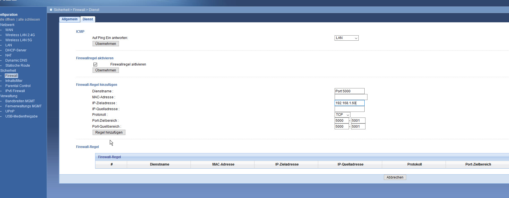509x198 pixels.
Task: Select the Dienst tab
Action: tap(88, 19)
